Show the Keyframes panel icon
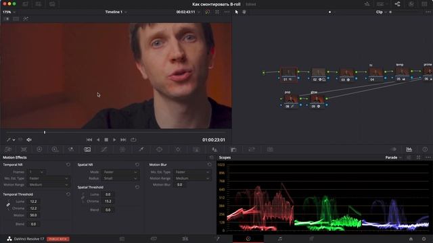Viewport: 433px width, 243px height. [394, 149]
